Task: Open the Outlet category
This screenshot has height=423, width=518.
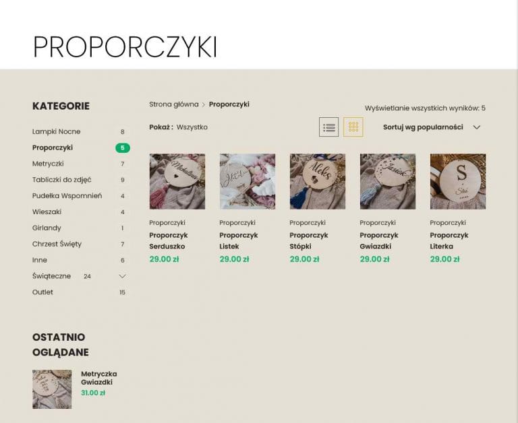Action: pyautogui.click(x=42, y=292)
